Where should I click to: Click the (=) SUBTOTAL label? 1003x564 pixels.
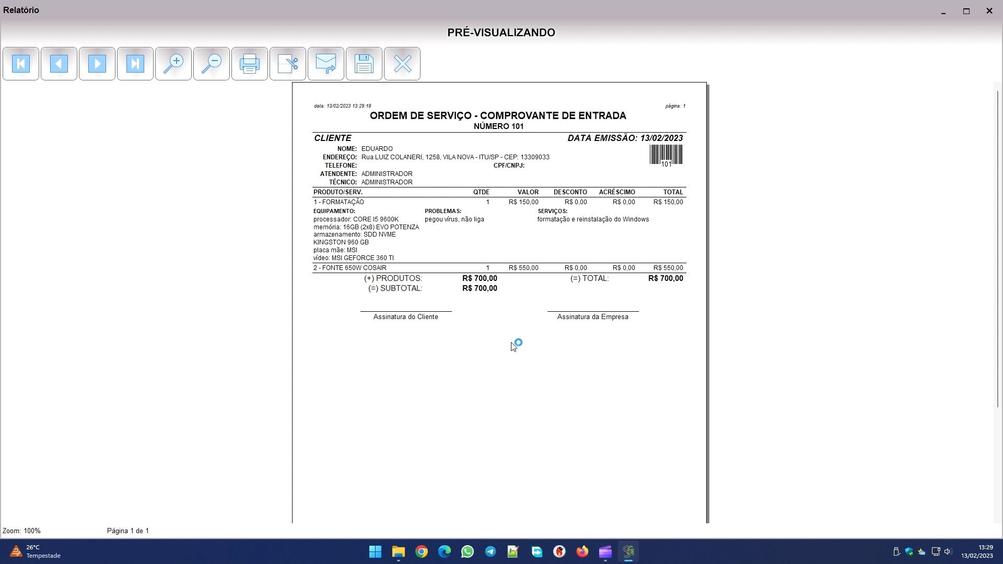pos(395,288)
